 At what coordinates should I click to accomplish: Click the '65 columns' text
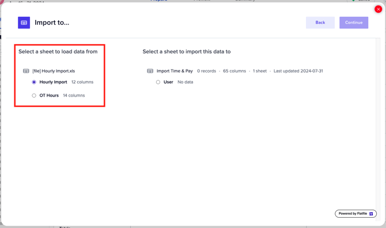[x=234, y=71]
